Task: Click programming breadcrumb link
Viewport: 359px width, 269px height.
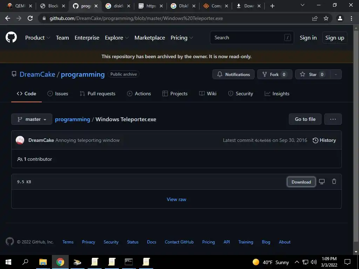Action: click(x=73, y=119)
